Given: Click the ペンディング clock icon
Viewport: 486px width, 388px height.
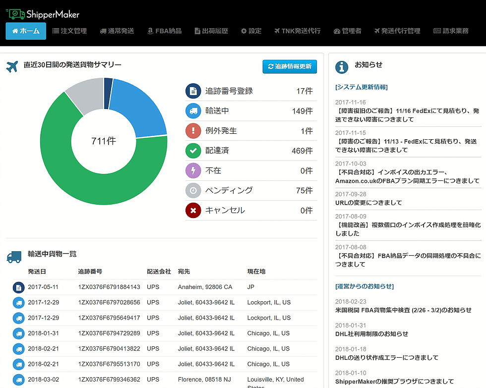Looking at the screenshot, I should coord(193,190).
